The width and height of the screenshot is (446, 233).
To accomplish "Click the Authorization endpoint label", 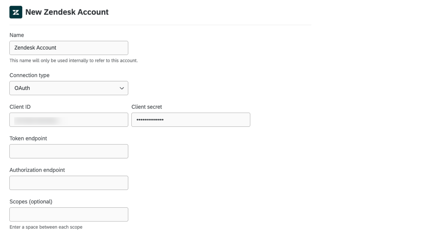I will (37, 170).
